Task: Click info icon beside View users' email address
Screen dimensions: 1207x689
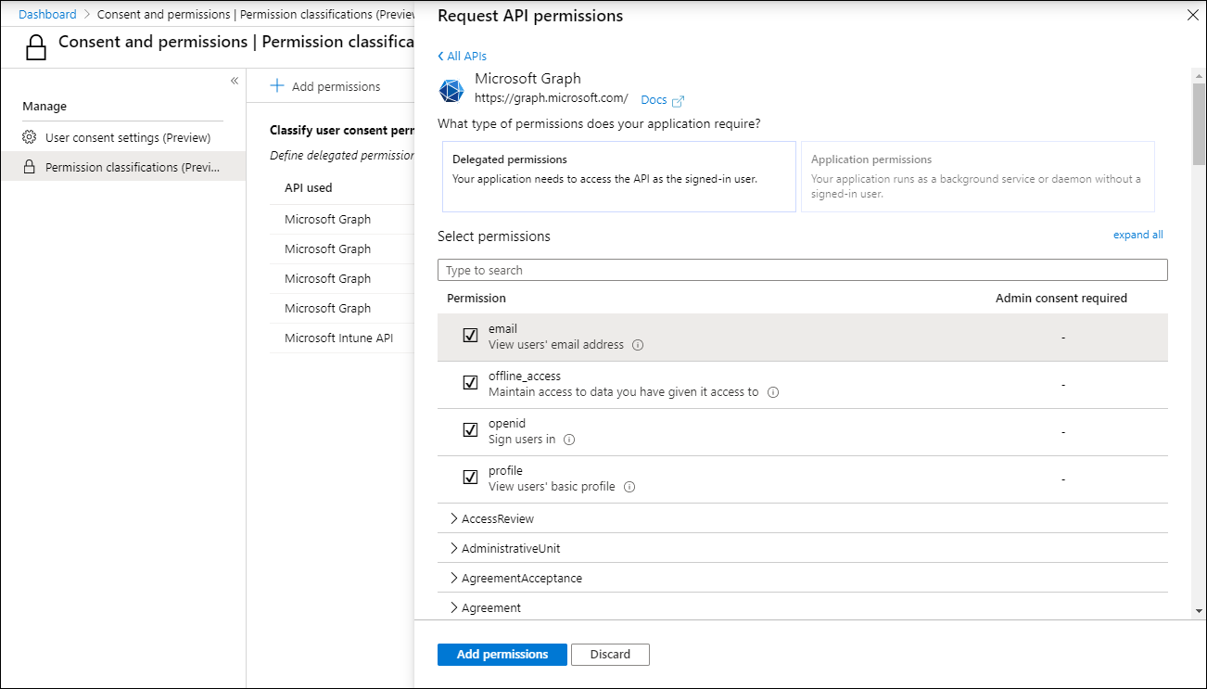Action: [638, 345]
